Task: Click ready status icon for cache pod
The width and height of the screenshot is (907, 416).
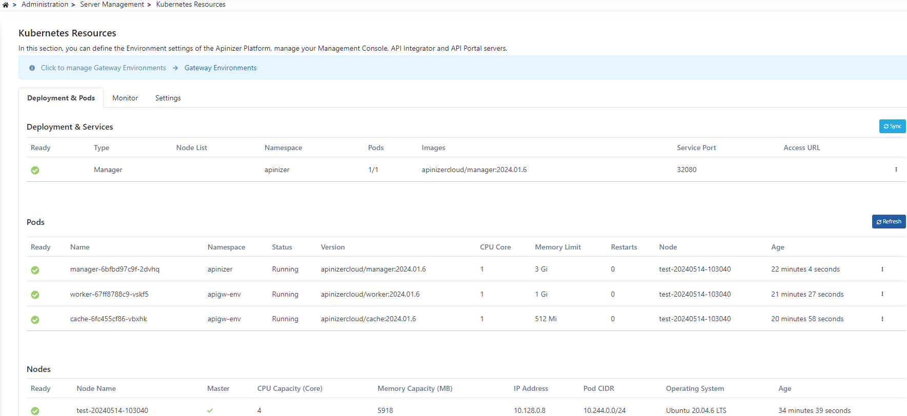Action: click(35, 320)
